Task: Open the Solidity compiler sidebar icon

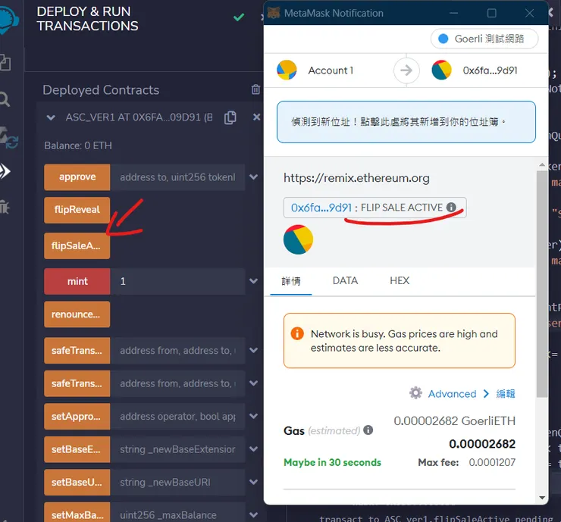Action: [x=8, y=138]
